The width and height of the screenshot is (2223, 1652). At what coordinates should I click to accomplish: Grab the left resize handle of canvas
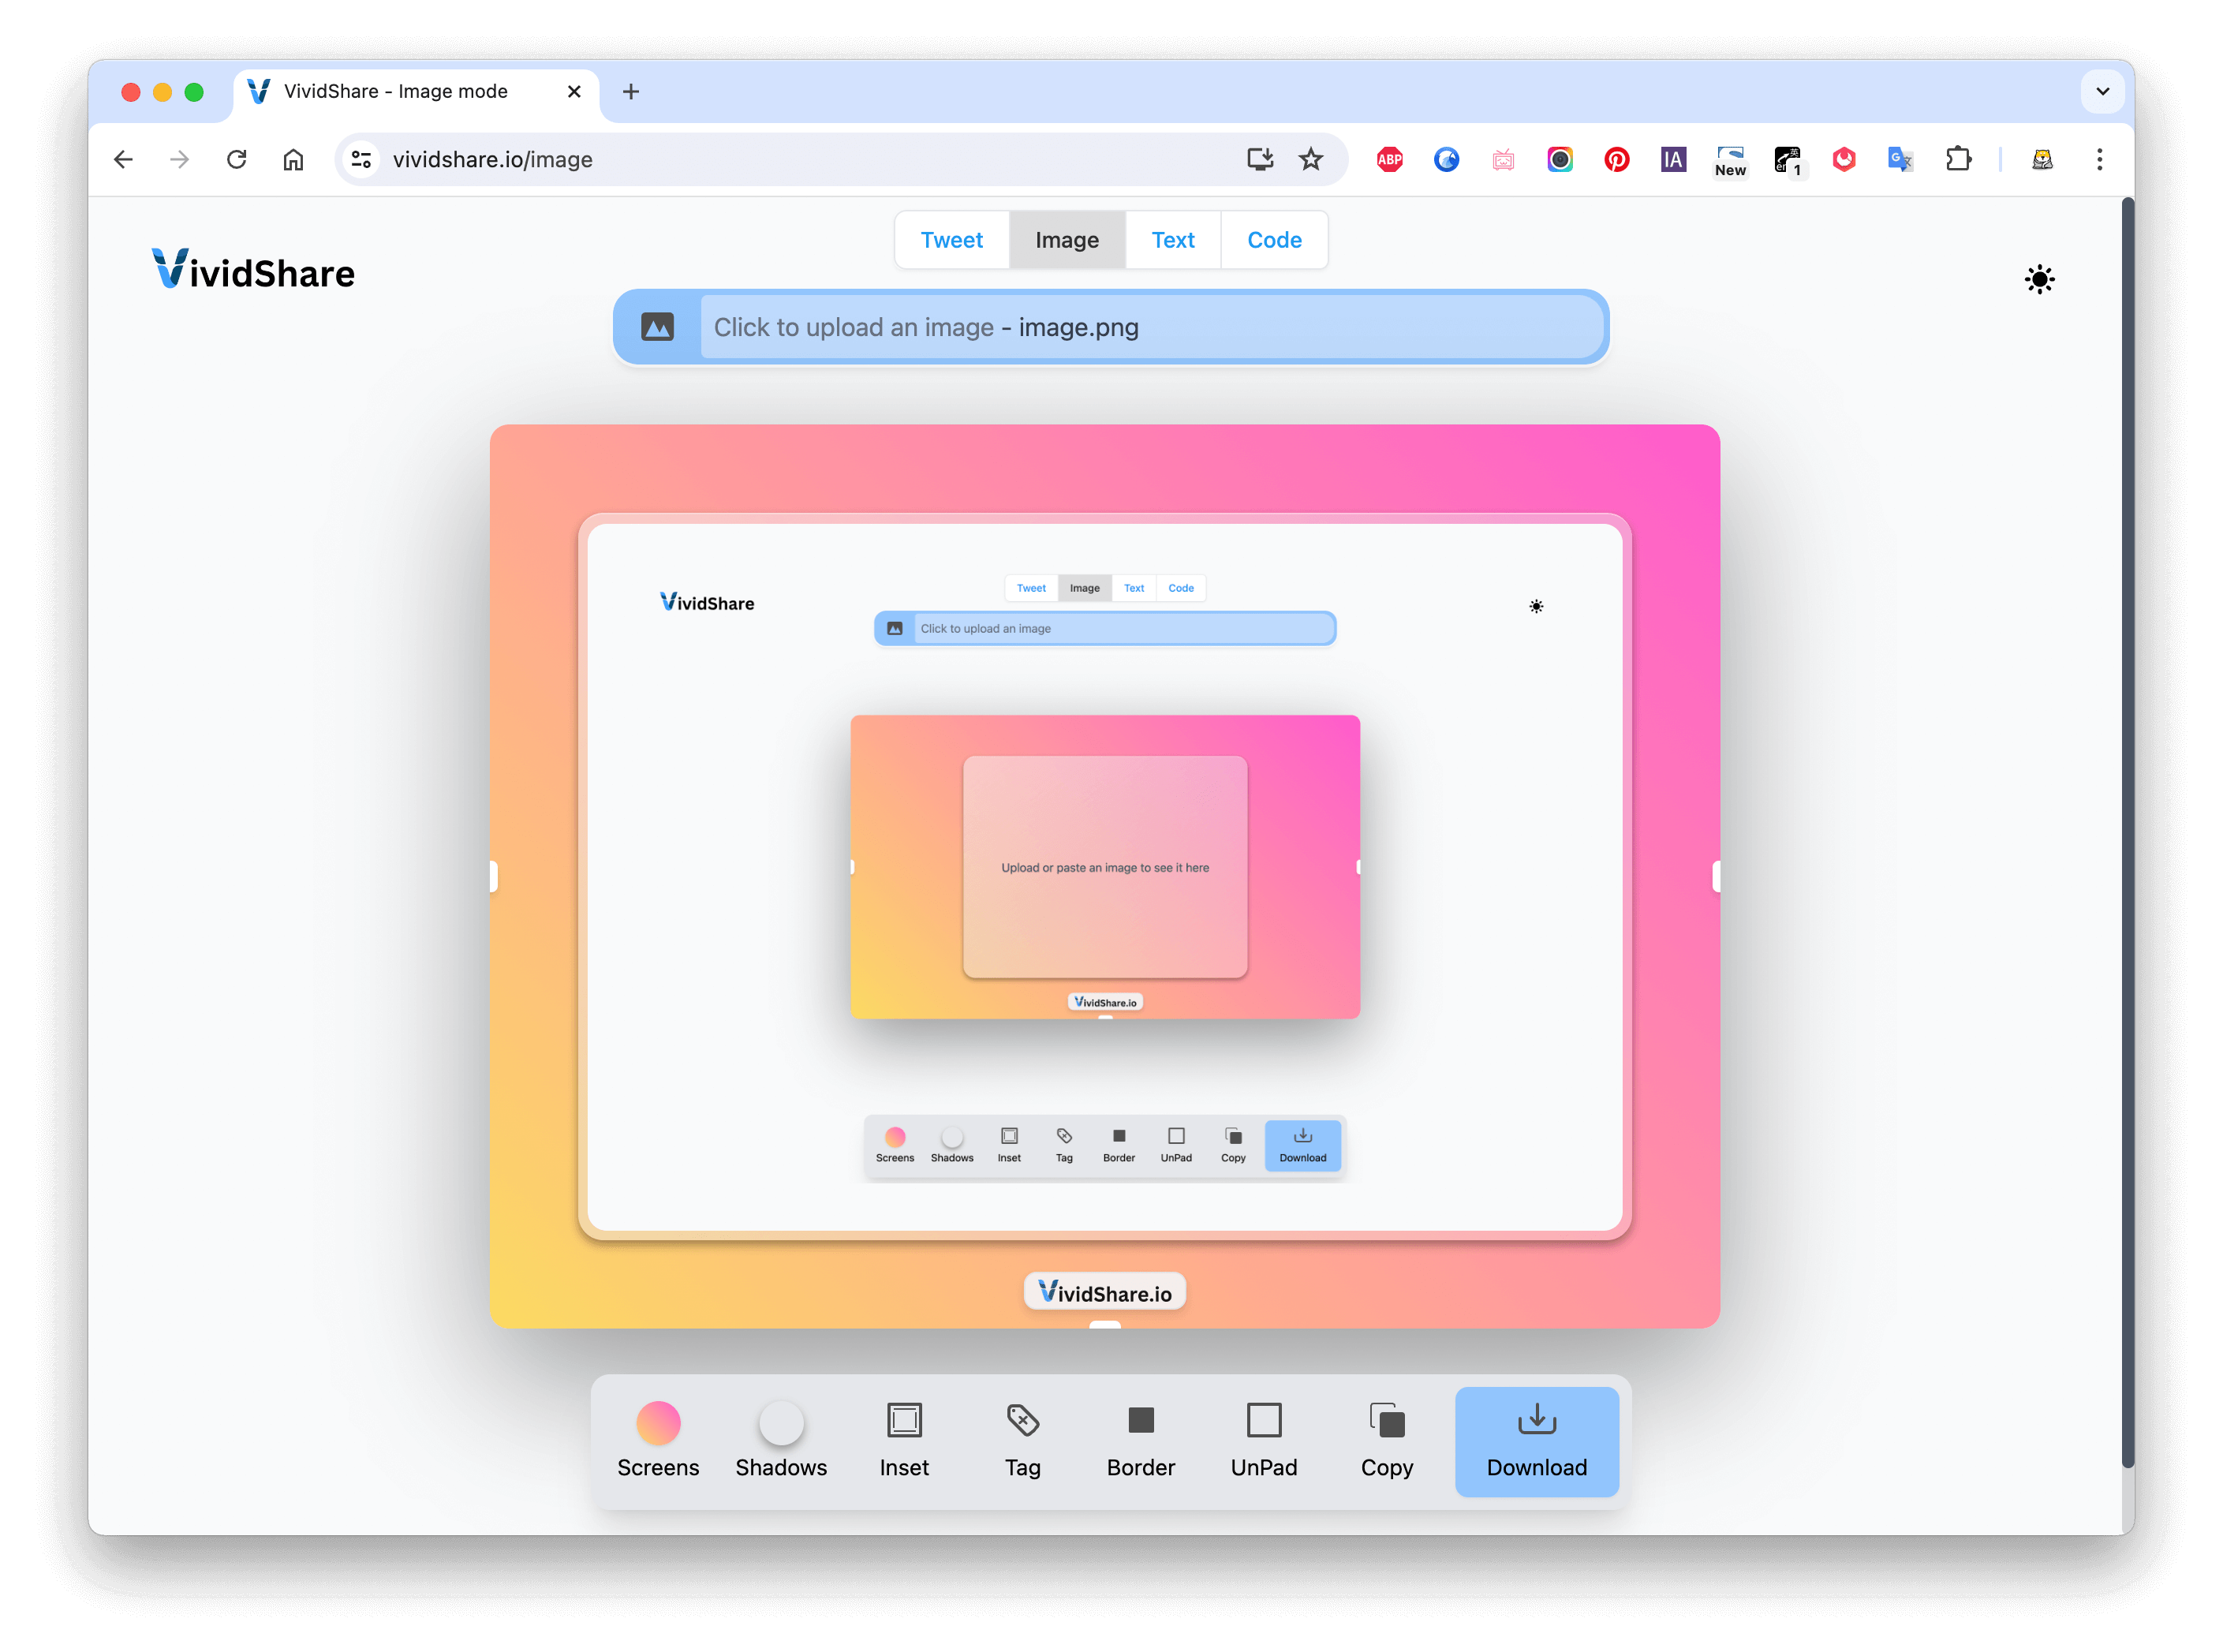[x=494, y=877]
